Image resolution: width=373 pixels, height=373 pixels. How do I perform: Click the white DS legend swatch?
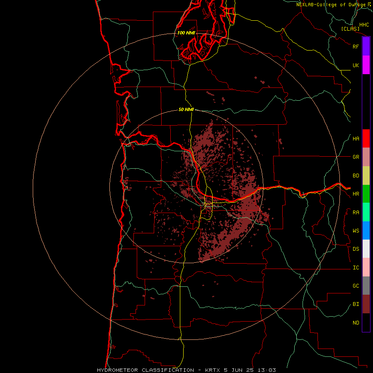366,249
